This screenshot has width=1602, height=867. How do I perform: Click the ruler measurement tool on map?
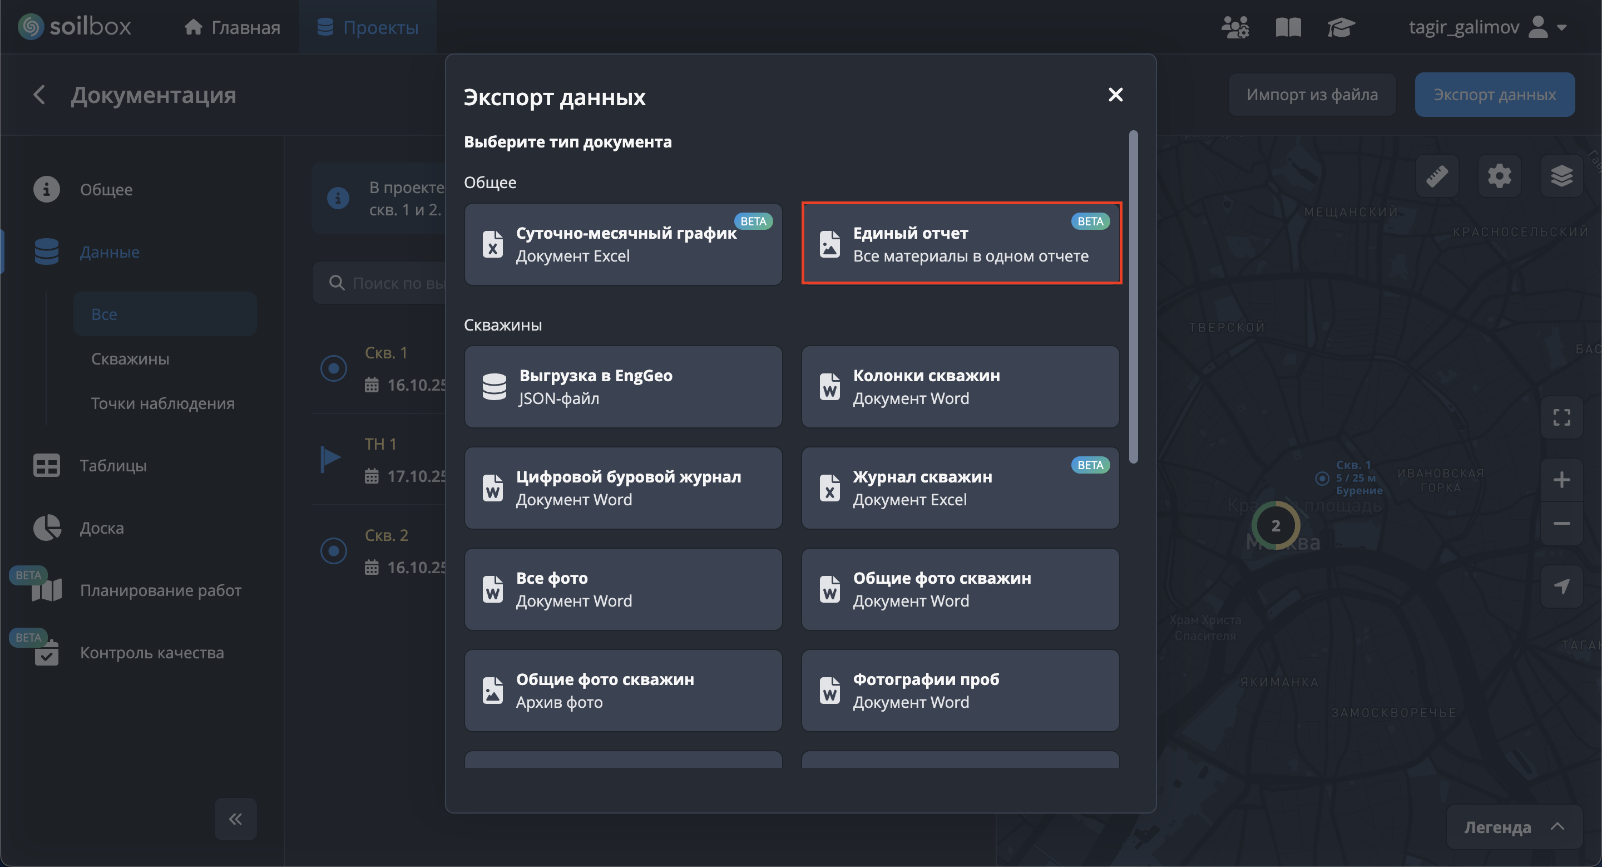click(x=1437, y=176)
